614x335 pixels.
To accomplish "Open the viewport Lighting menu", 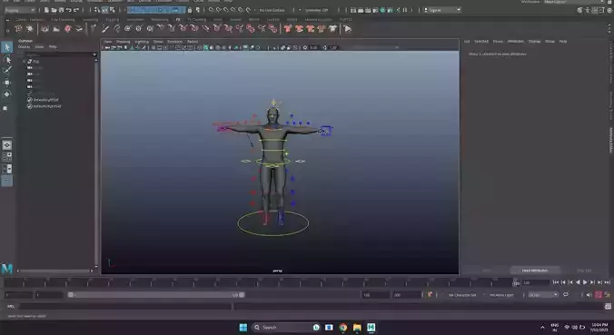I will 142,42.
